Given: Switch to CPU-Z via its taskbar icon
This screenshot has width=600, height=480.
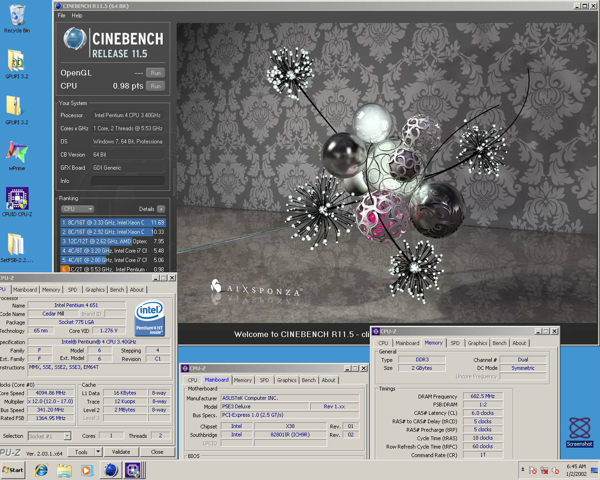Looking at the screenshot, I should (133, 470).
